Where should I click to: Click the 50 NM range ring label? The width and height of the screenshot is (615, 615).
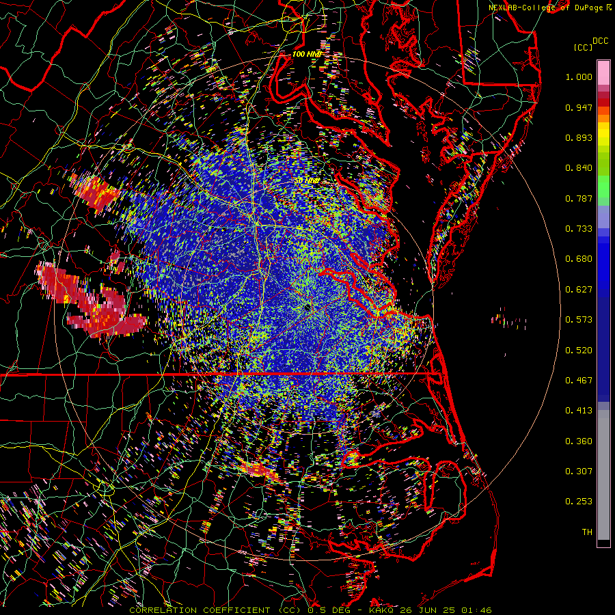tap(307, 181)
